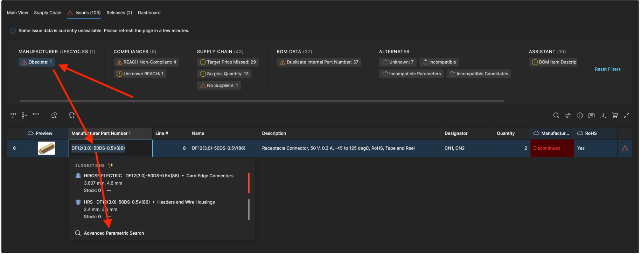This screenshot has width=640, height=254.
Task: Open the Dashboard tab
Action: click(x=149, y=13)
